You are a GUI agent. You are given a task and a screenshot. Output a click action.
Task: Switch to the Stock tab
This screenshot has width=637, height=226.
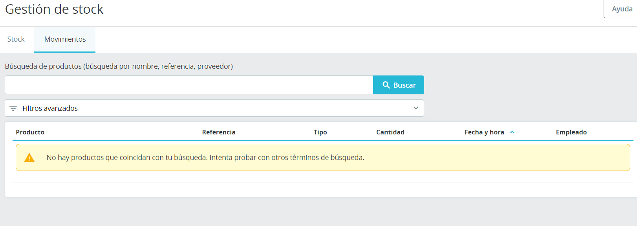(16, 39)
